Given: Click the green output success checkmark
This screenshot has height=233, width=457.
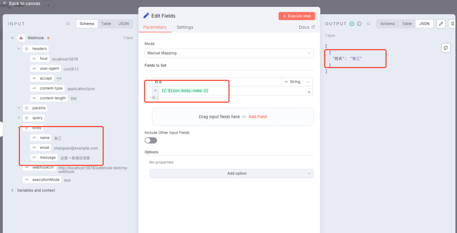Looking at the screenshot, I should coord(352,24).
